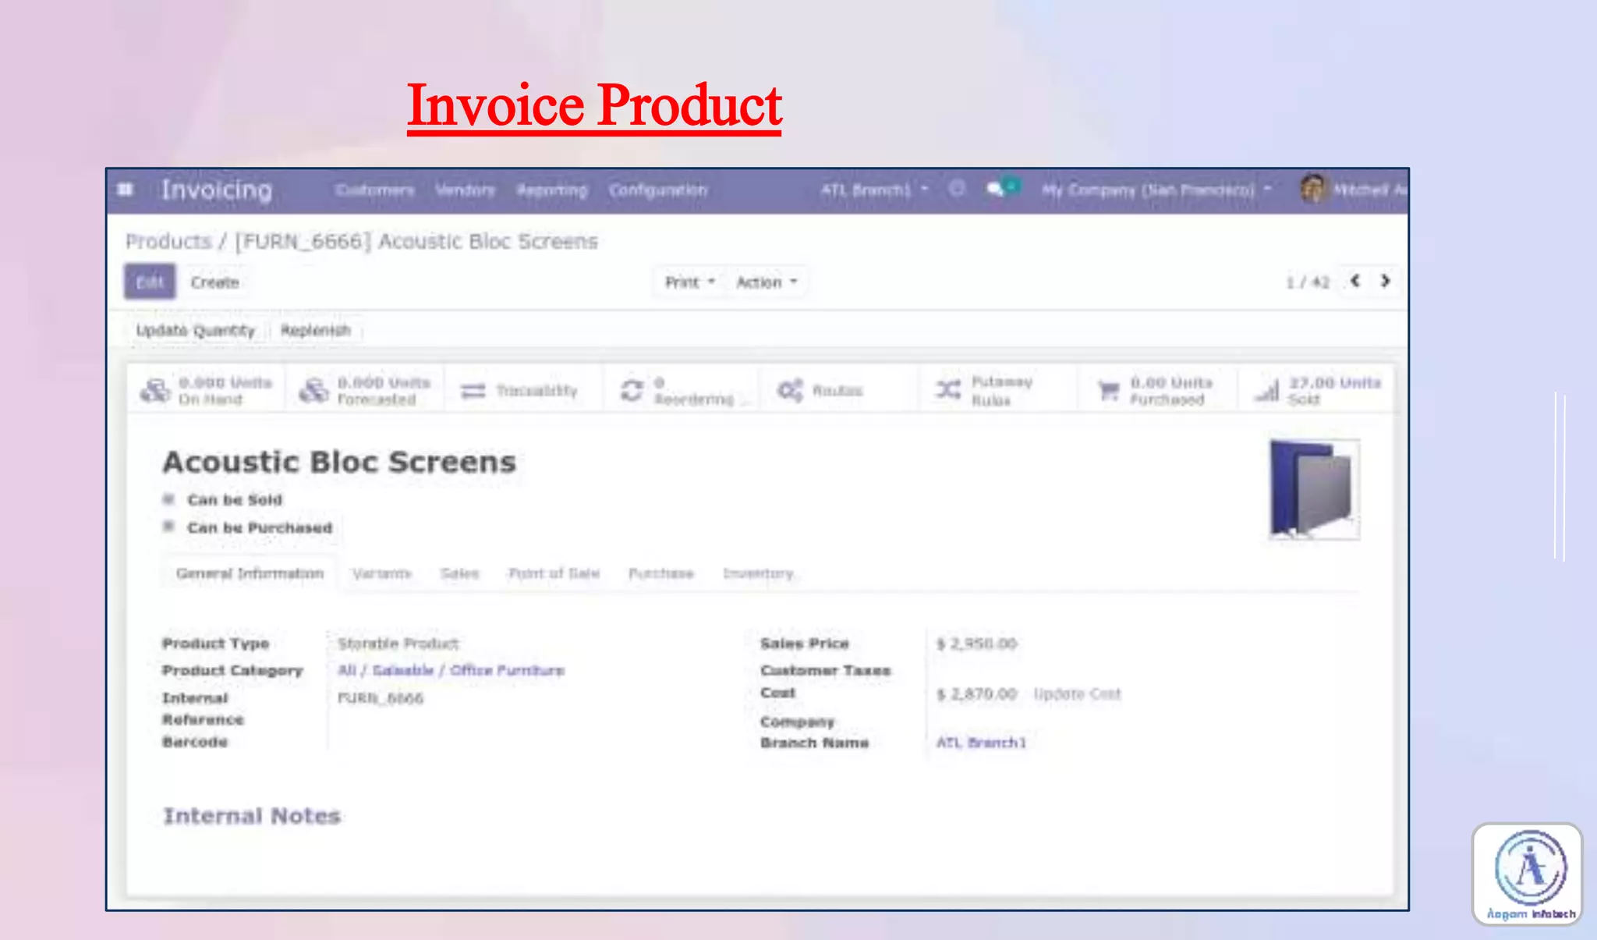Open Units Forecasted stat
The image size is (1597, 940).
tap(365, 390)
